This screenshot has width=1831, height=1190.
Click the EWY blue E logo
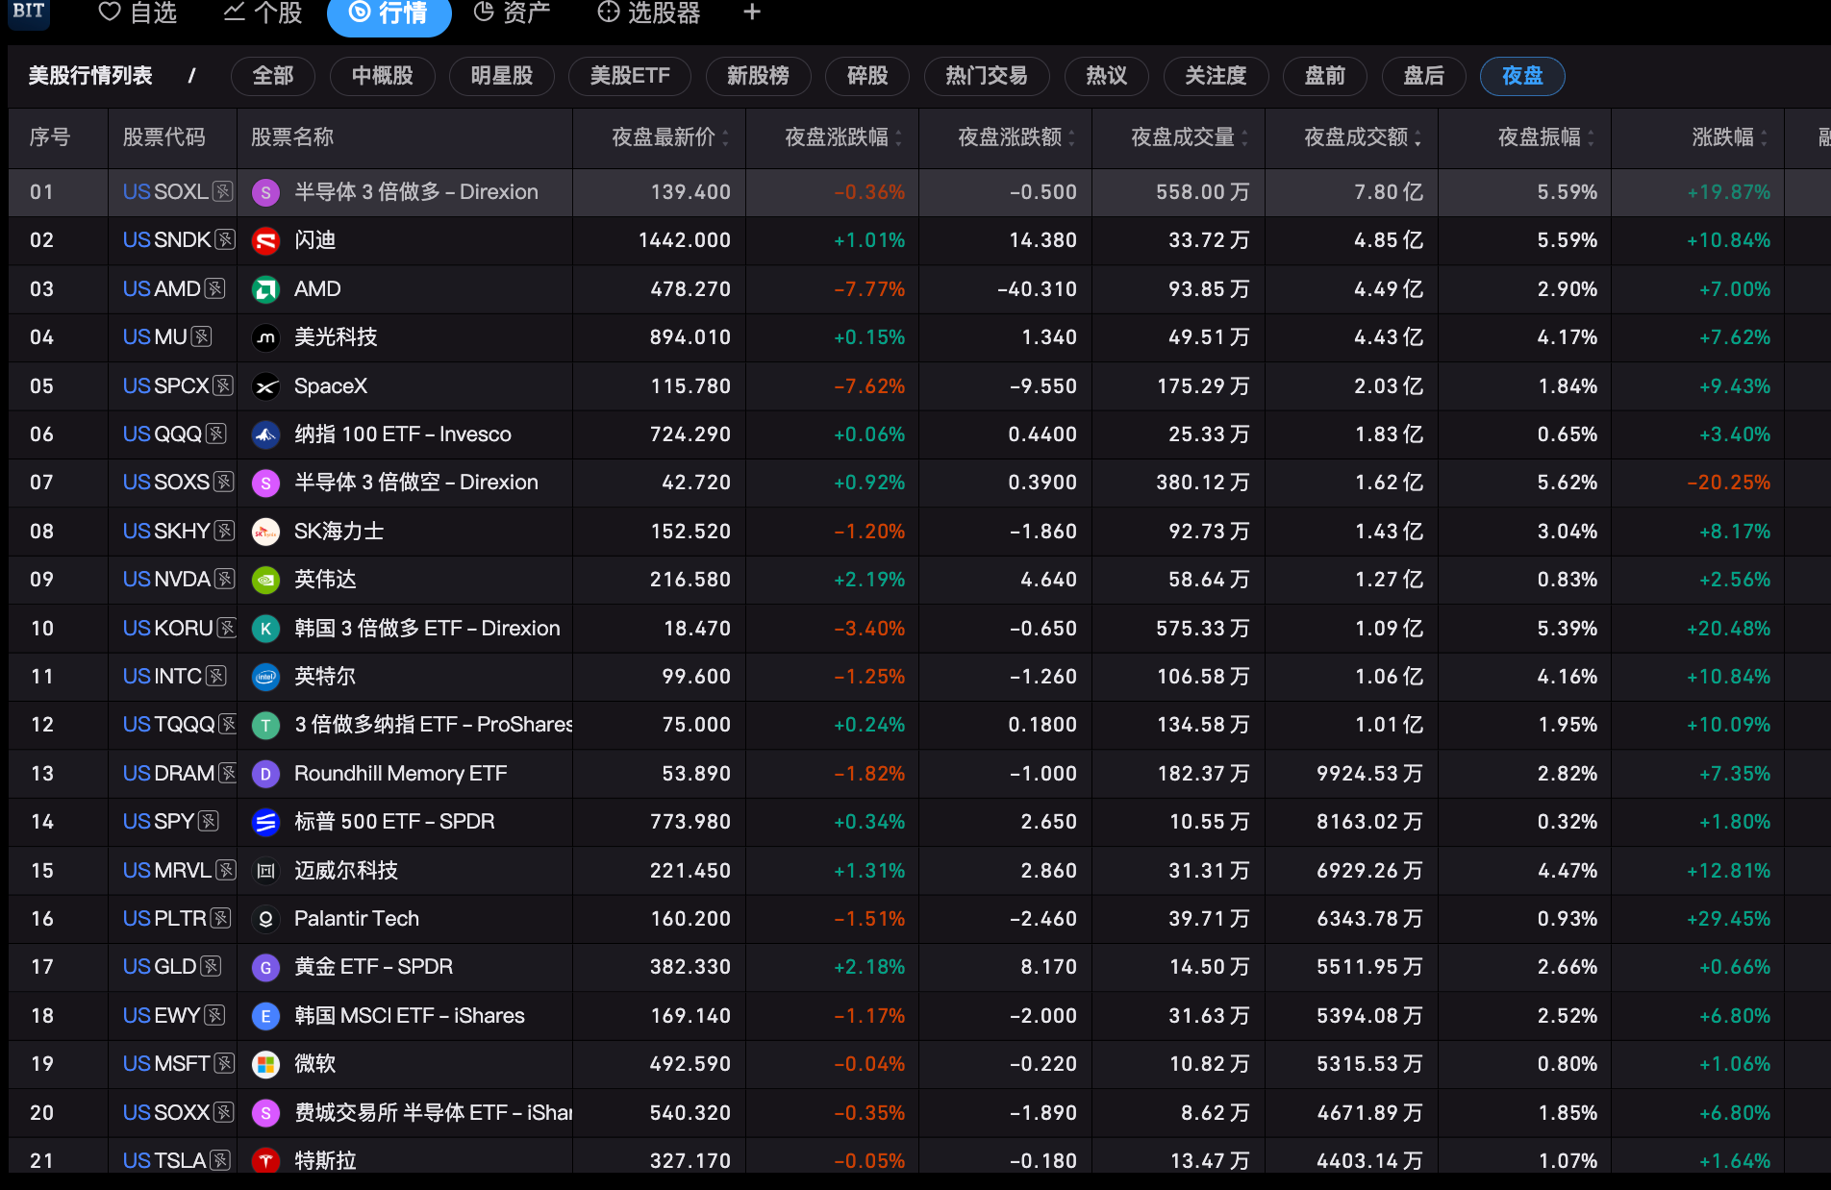click(x=265, y=1016)
